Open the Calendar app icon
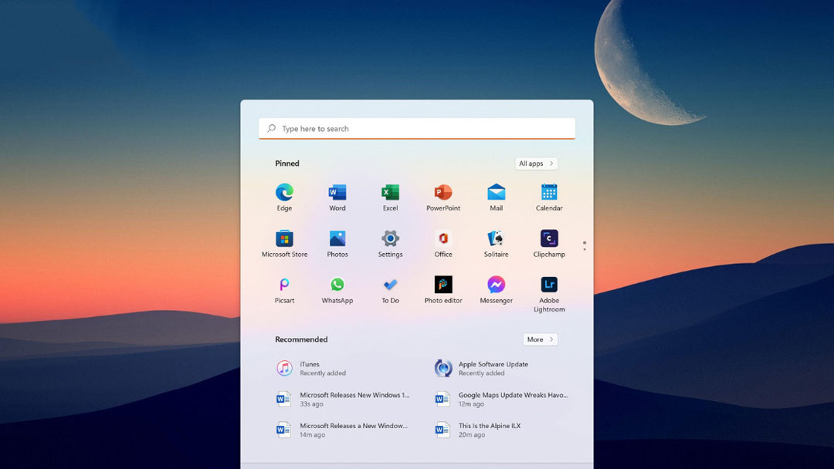This screenshot has height=469, width=834. tap(549, 193)
